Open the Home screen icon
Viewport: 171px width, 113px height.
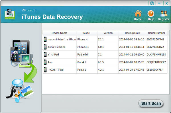(x=138, y=15)
